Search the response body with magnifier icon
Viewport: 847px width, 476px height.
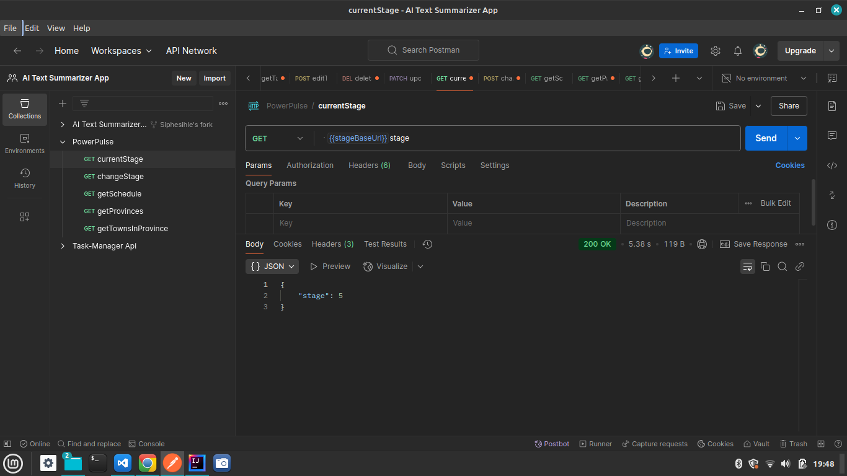click(x=783, y=267)
